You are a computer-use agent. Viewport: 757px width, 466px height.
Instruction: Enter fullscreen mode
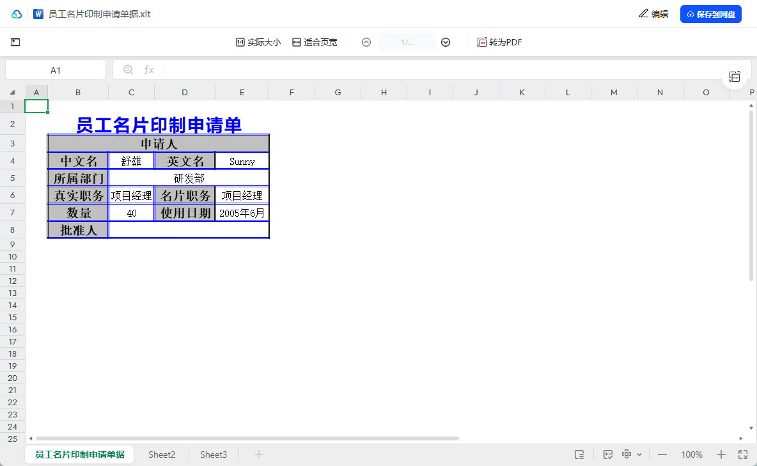(743, 454)
